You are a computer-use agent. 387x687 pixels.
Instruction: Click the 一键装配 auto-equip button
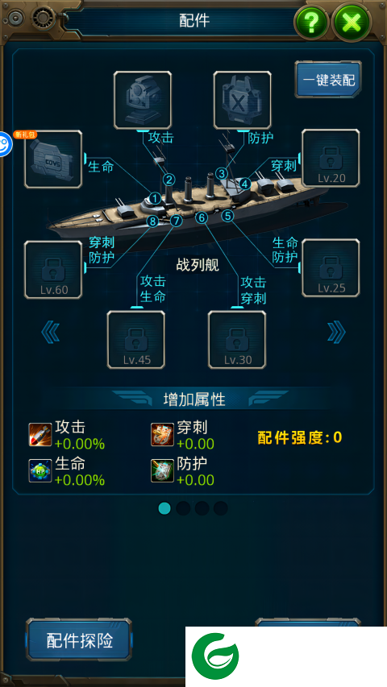click(x=328, y=79)
